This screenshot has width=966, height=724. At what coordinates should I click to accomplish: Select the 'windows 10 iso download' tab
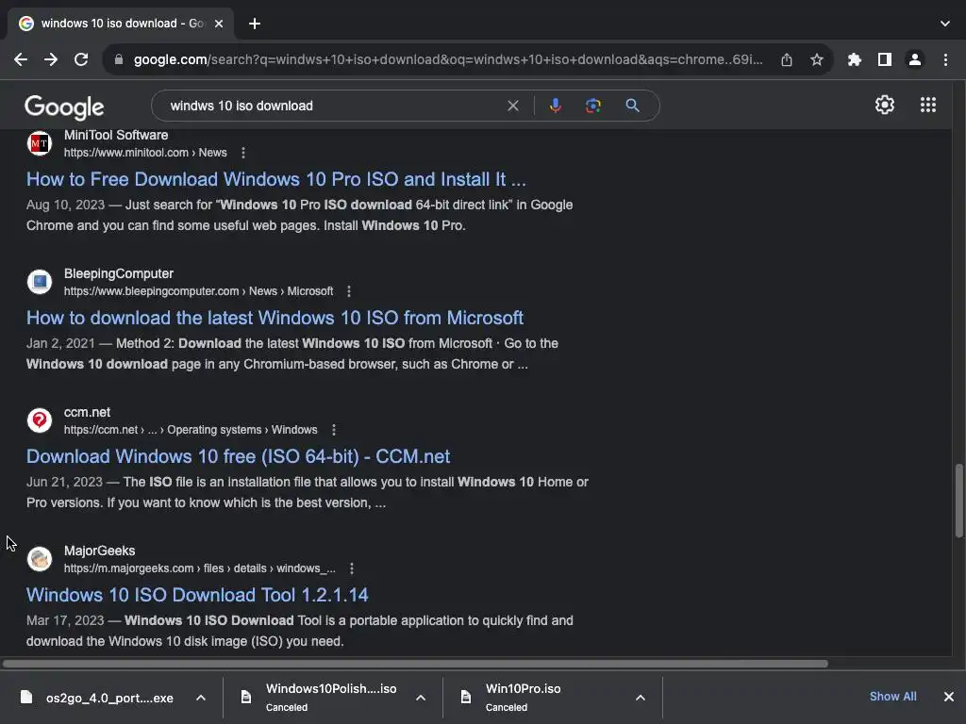[120, 24]
